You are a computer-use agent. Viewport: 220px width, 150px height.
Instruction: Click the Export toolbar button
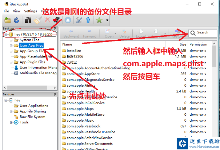pyautogui.click(x=141, y=34)
